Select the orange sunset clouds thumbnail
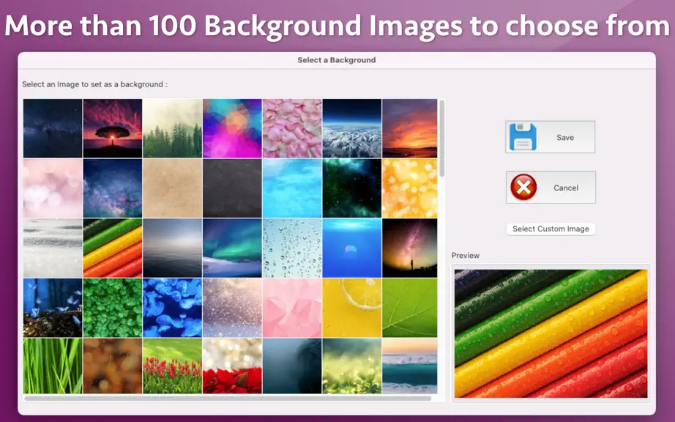Screen dimensions: 675x422 [409, 128]
